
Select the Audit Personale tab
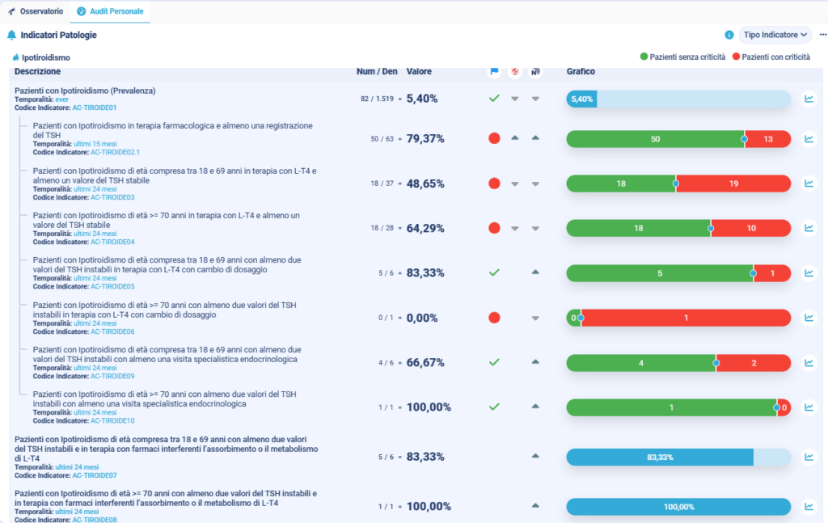pyautogui.click(x=109, y=11)
